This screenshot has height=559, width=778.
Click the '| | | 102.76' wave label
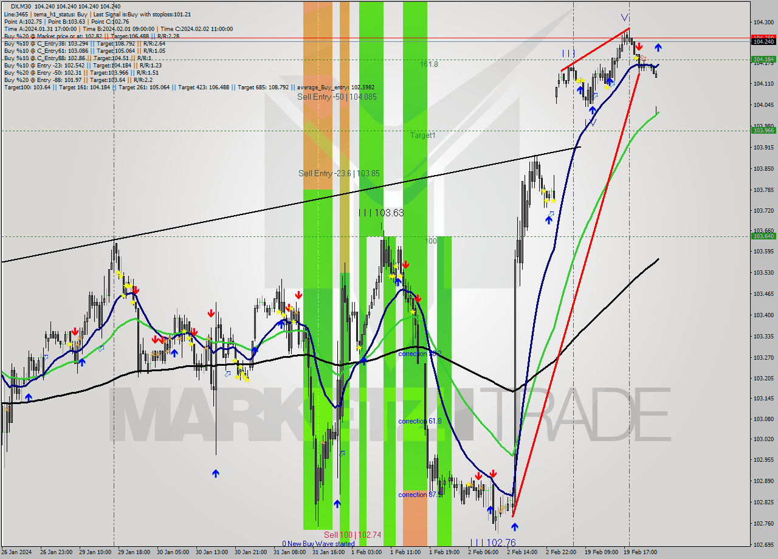coord(493,543)
